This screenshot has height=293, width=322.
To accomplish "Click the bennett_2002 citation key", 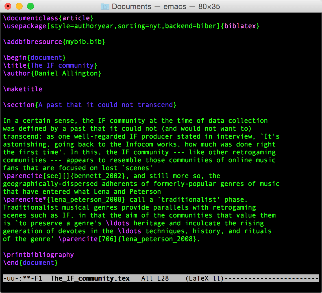I will point(98,176).
